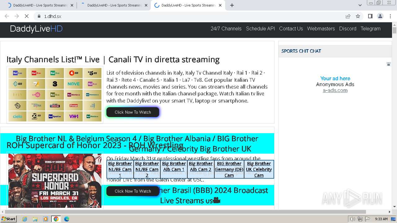Open the Discord link in the navbar

coord(348,28)
